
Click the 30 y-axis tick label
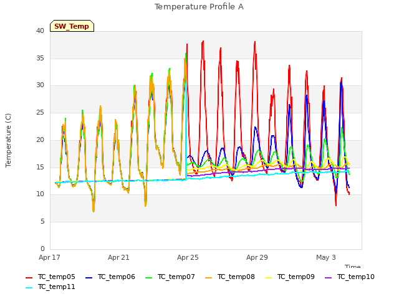pos(40,85)
